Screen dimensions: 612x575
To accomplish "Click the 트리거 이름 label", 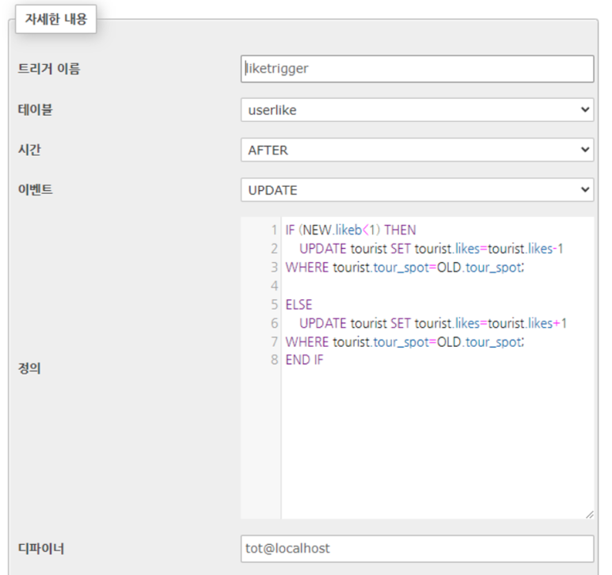I will pos(49,69).
